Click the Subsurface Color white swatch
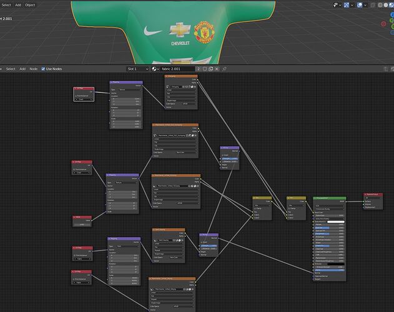This screenshot has height=312, width=394. click(x=336, y=222)
